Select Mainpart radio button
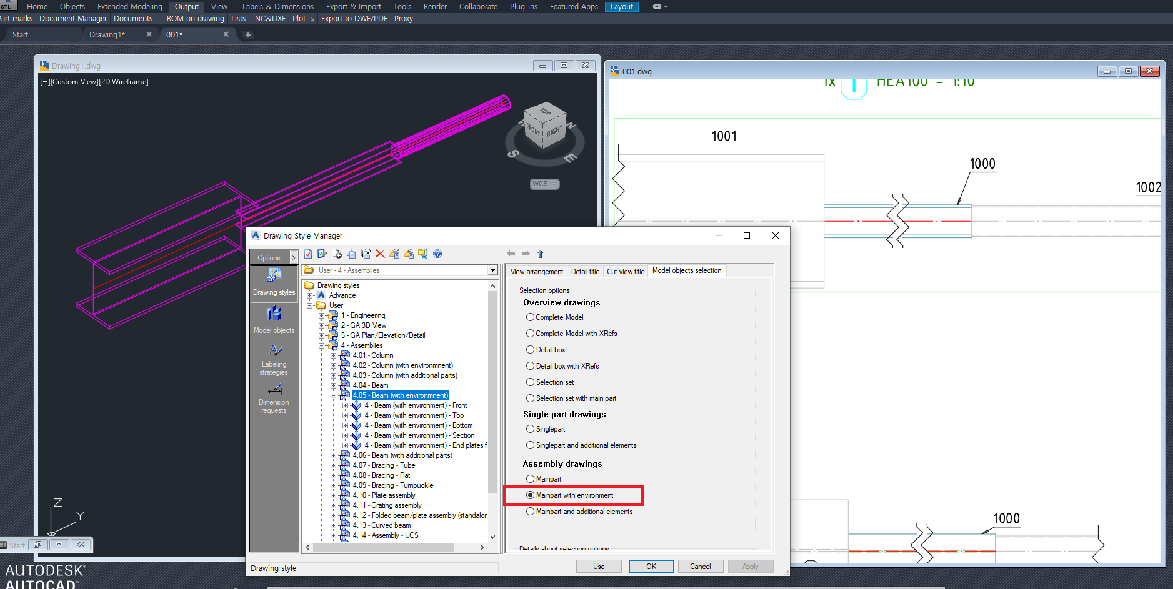Screen dimensions: 1173x589 pyautogui.click(x=530, y=479)
